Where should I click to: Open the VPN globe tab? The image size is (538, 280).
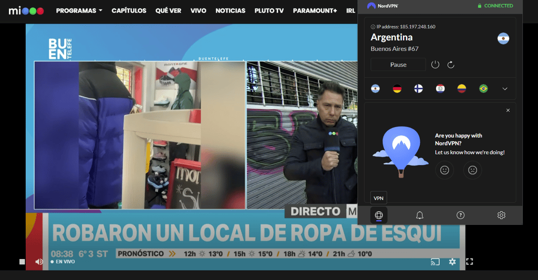[x=379, y=215]
